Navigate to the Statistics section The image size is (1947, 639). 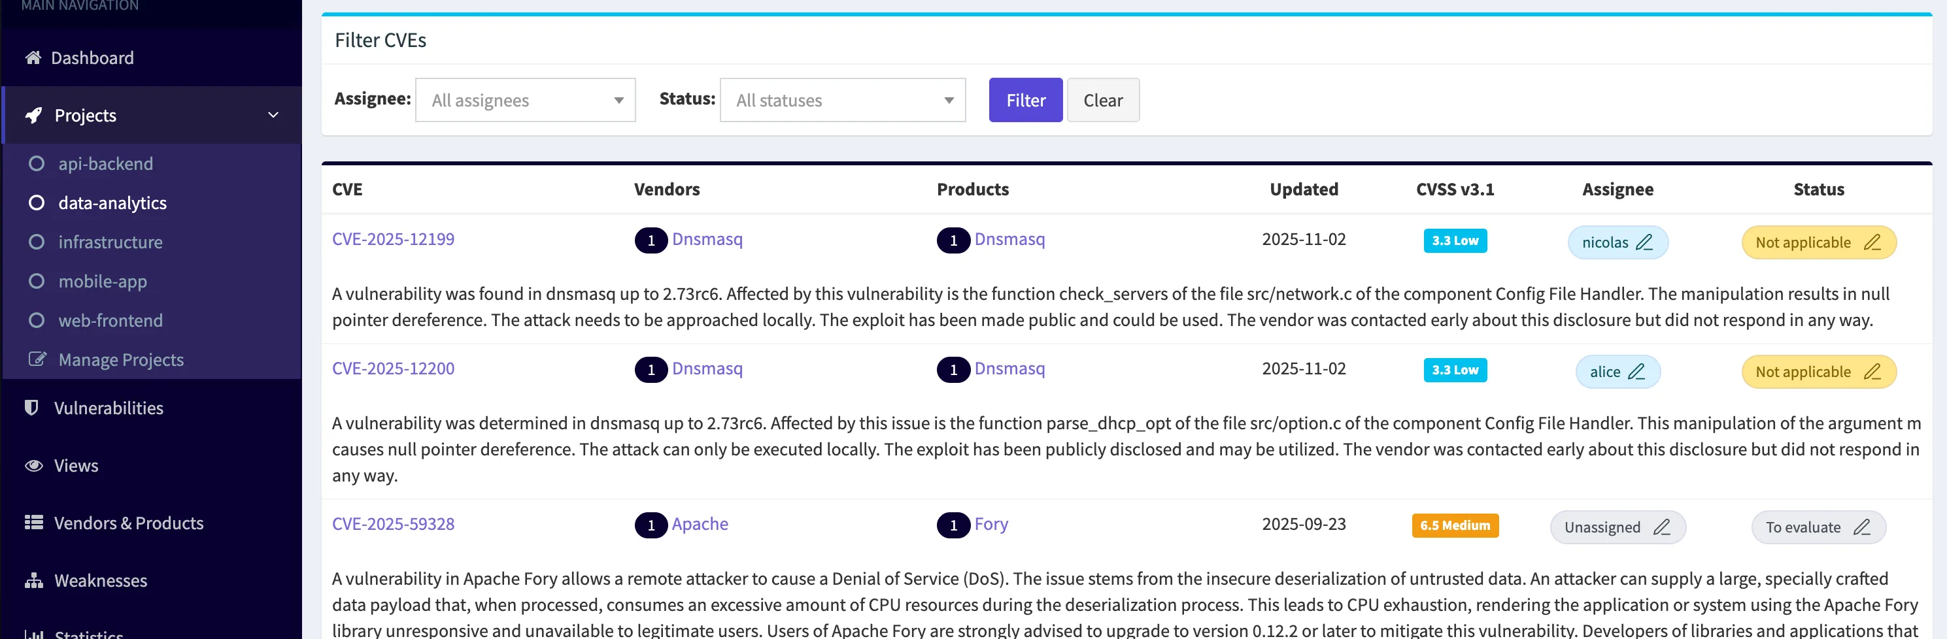(x=89, y=634)
